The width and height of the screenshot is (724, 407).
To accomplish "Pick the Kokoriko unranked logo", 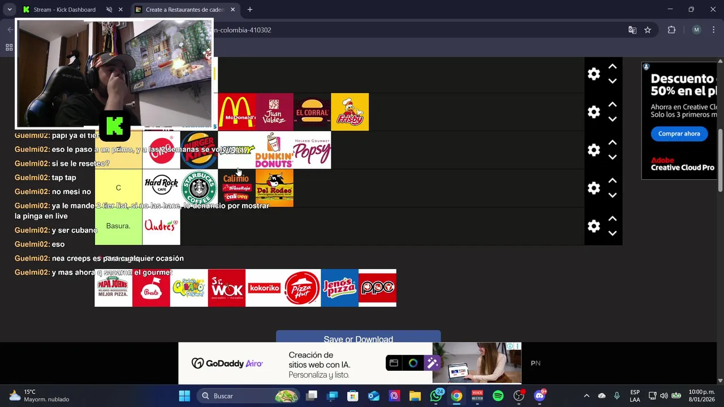I will click(x=264, y=288).
